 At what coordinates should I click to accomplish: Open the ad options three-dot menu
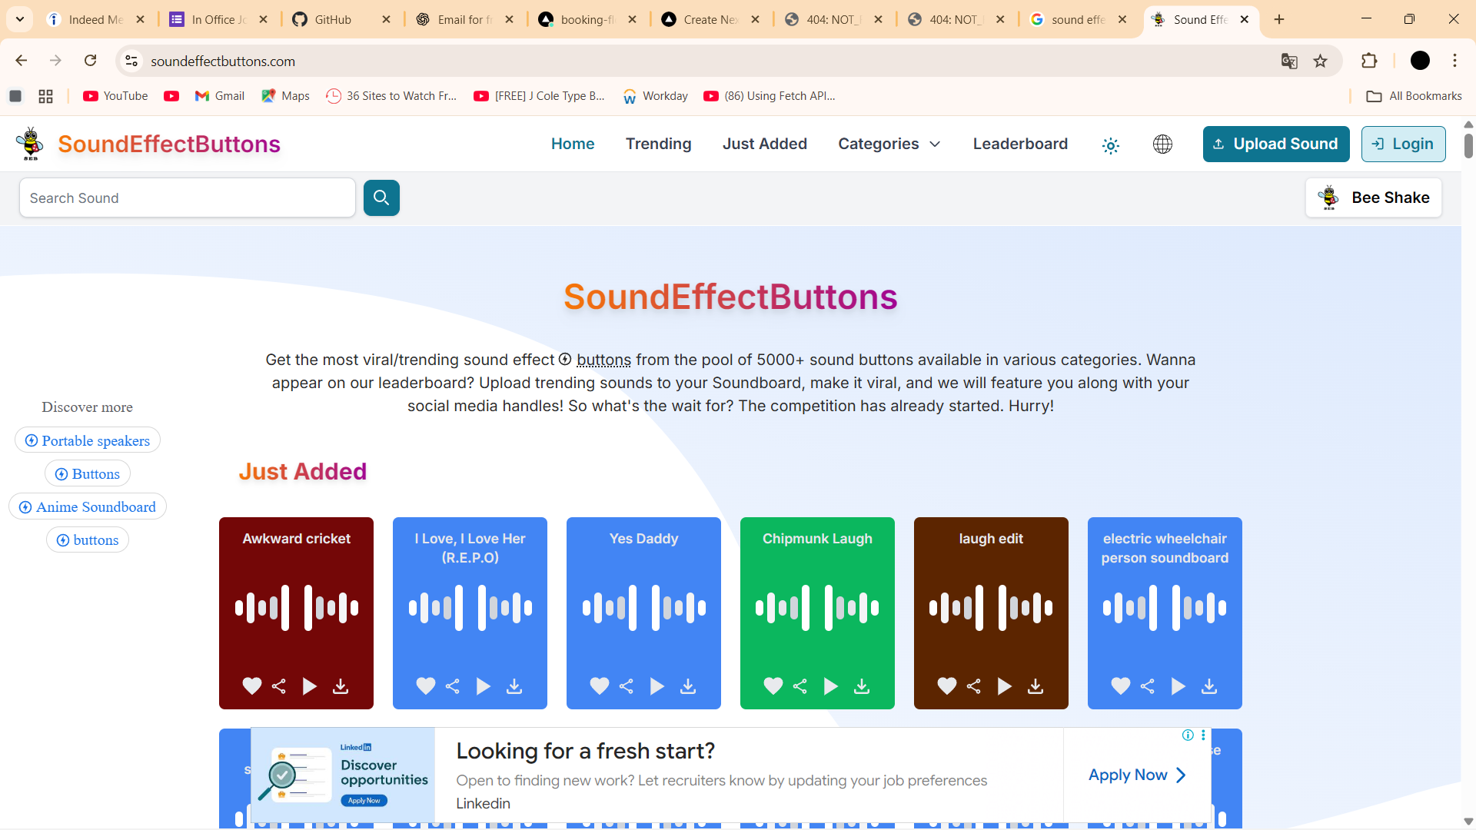click(x=1203, y=735)
